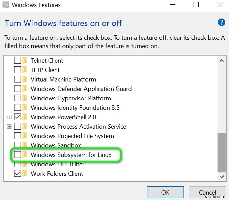Click the Windows Features title bar icon
This screenshot has height=200, width=229.
coord(6,5)
